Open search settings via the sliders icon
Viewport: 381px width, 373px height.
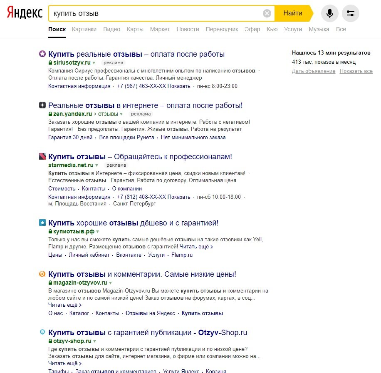point(350,13)
